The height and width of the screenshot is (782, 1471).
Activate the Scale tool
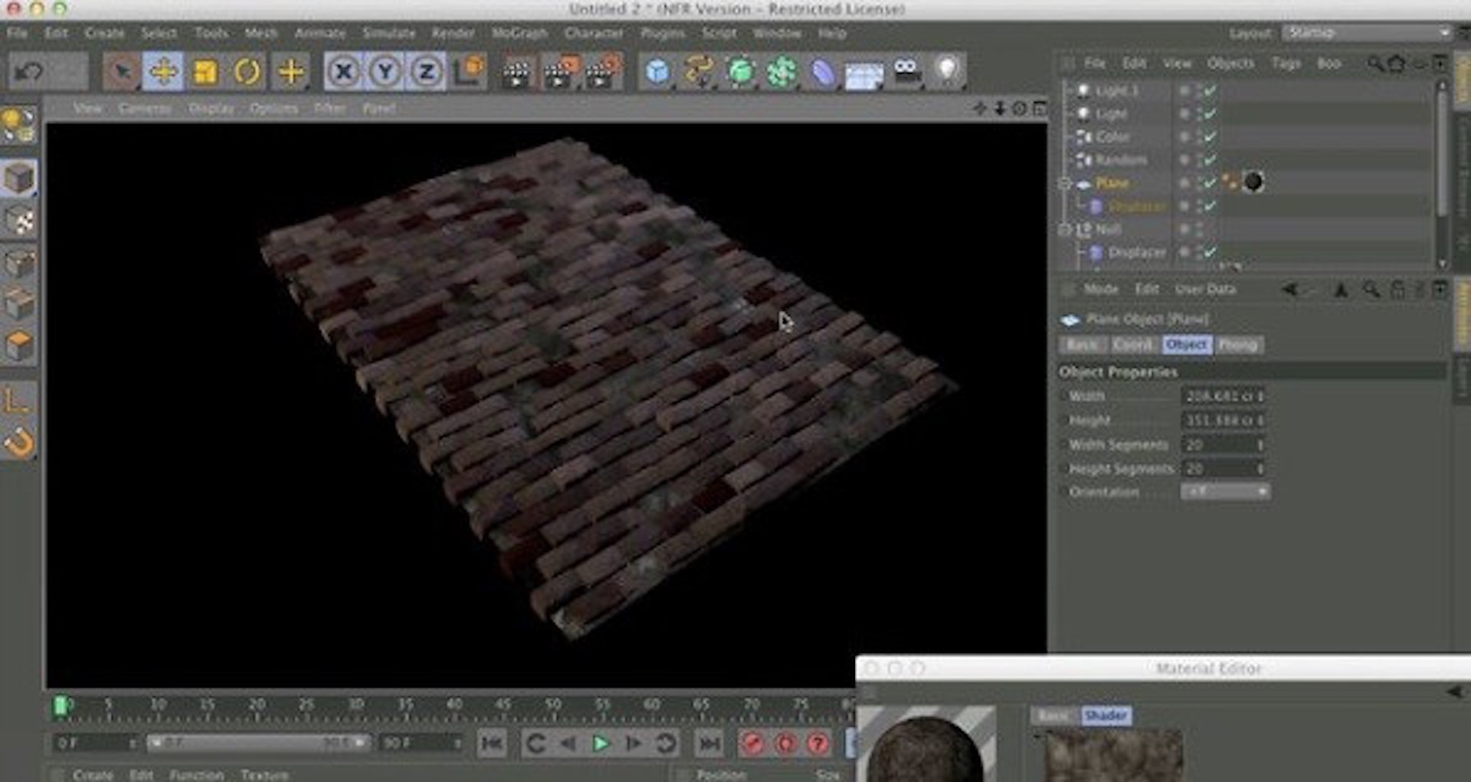pyautogui.click(x=205, y=73)
